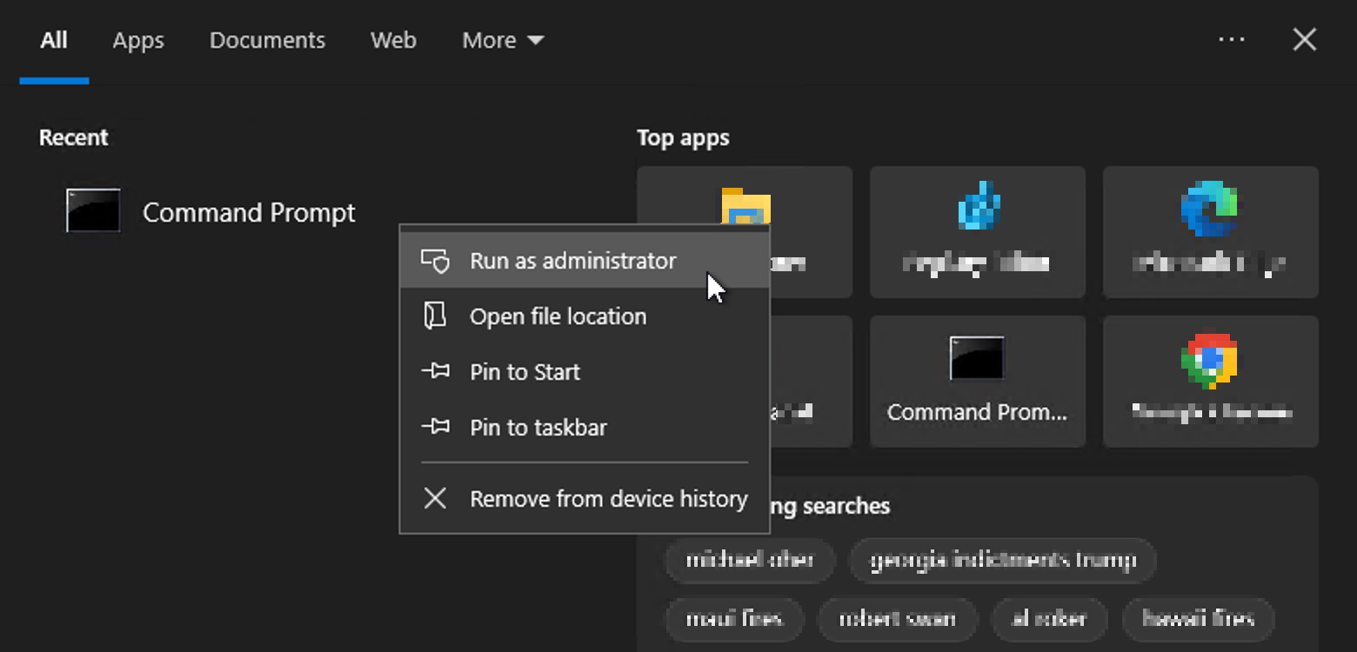Switch to the Apps search tab

137,39
